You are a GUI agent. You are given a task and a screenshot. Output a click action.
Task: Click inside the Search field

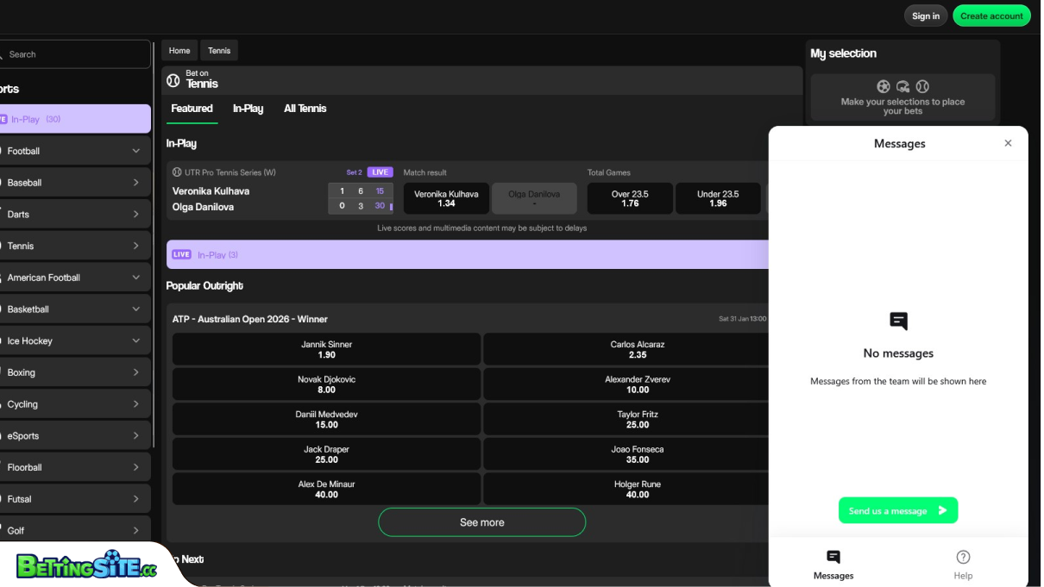tap(75, 53)
